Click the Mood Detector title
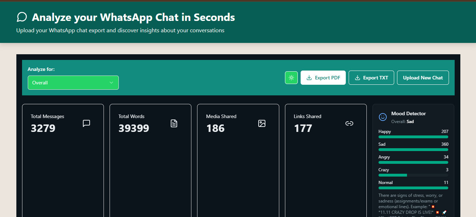 pyautogui.click(x=408, y=113)
